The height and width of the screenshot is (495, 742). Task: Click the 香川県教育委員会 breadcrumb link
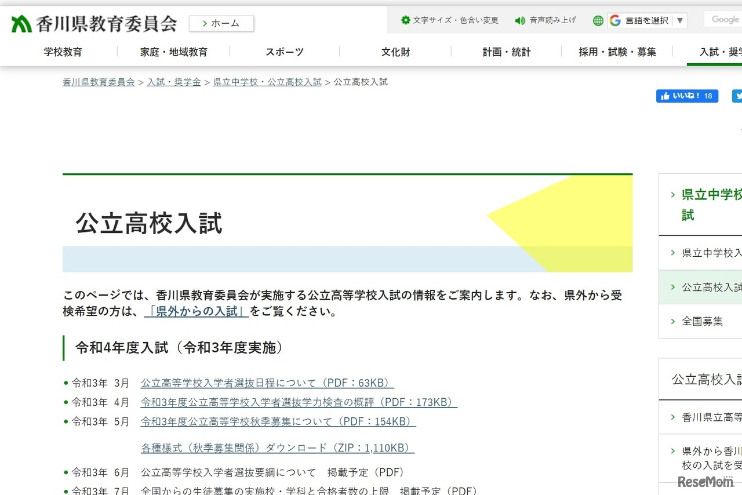point(98,82)
